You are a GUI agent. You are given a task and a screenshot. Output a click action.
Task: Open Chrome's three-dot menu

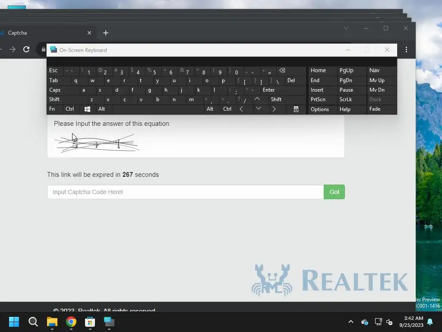click(406, 50)
